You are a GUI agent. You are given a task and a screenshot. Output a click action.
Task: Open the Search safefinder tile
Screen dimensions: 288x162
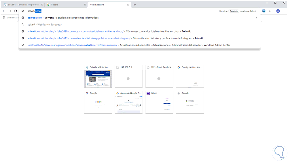[190, 102]
